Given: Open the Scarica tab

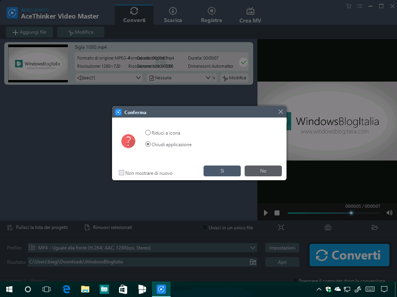Looking at the screenshot, I should 173,15.
